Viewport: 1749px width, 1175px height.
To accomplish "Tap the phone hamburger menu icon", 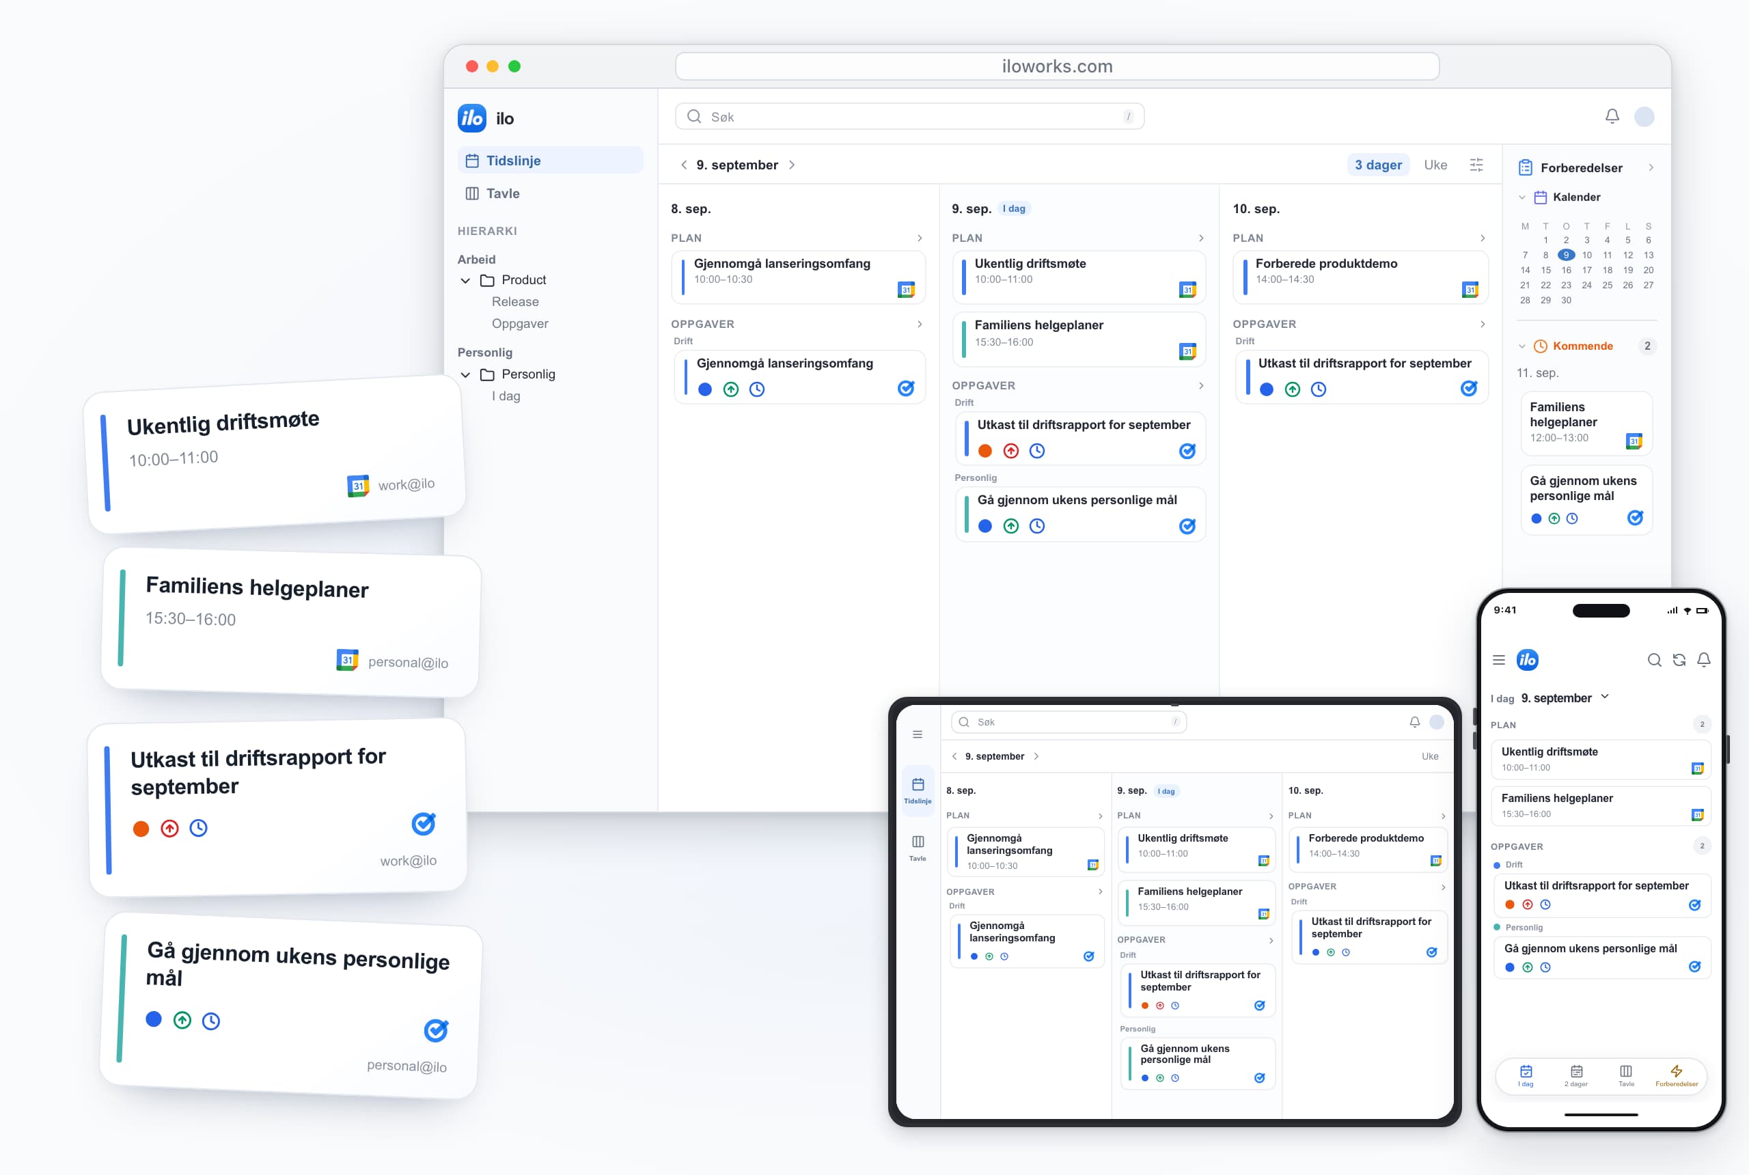I will pos(1499,659).
